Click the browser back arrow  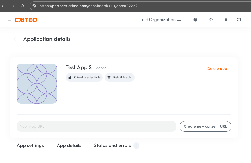pos(3,6)
